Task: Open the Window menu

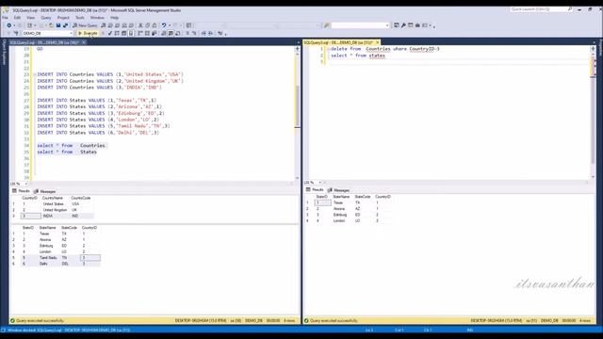Action: (x=97, y=18)
